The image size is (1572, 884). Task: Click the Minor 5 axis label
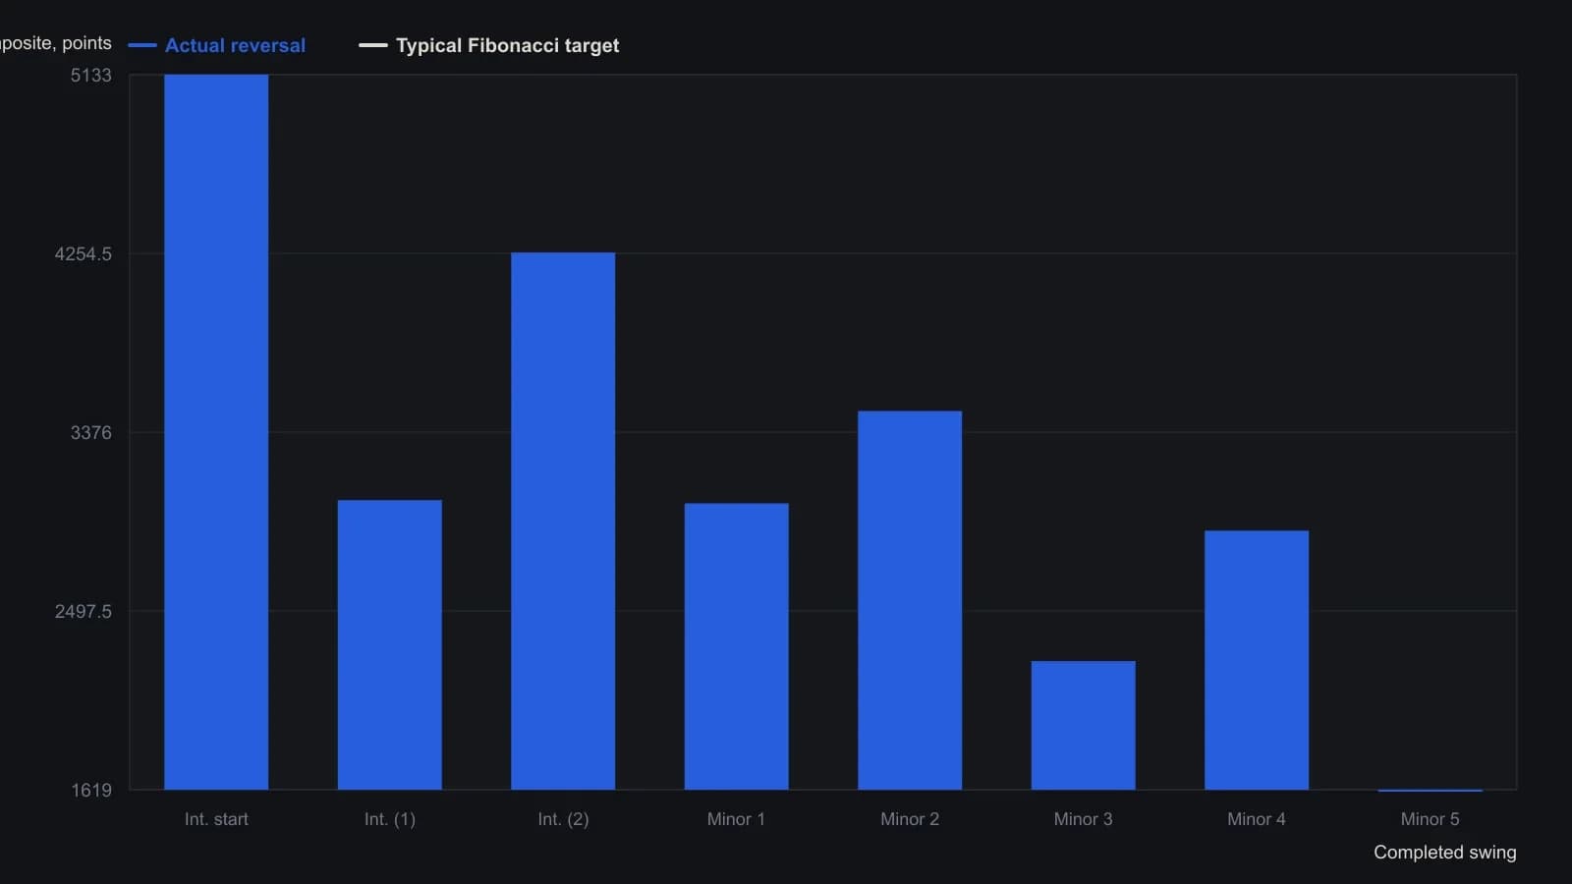[x=1431, y=819]
